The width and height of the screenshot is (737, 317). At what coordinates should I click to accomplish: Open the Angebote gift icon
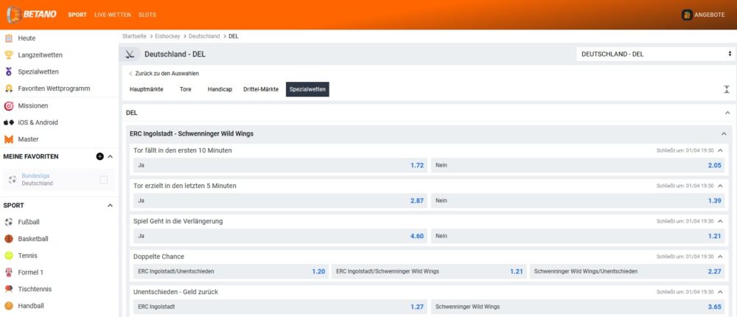pyautogui.click(x=688, y=15)
